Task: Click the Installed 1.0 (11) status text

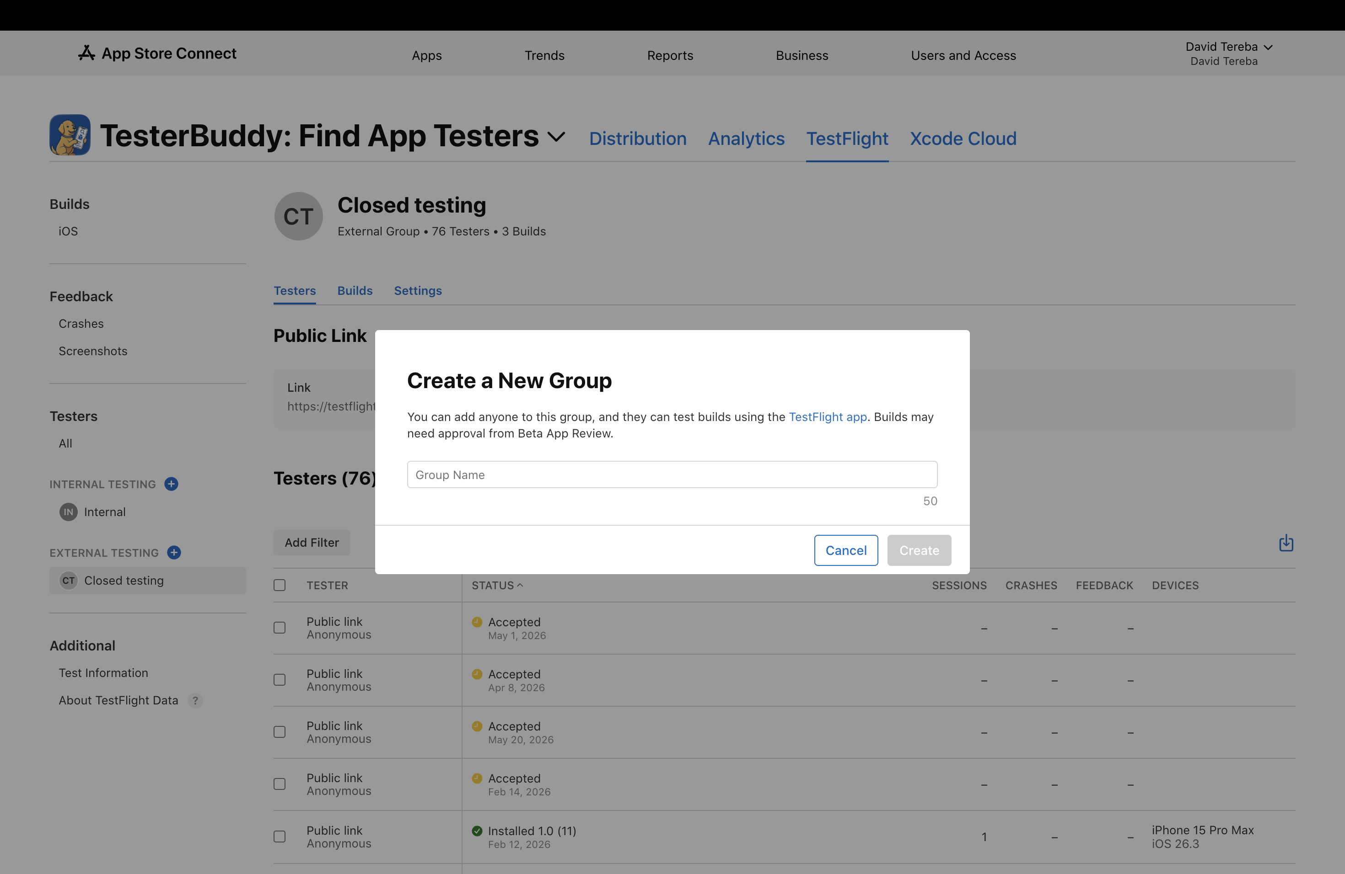Action: click(x=532, y=831)
